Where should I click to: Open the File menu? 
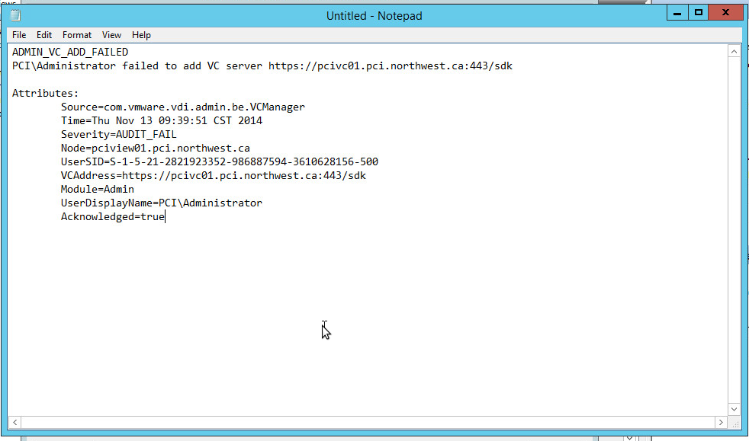click(19, 35)
